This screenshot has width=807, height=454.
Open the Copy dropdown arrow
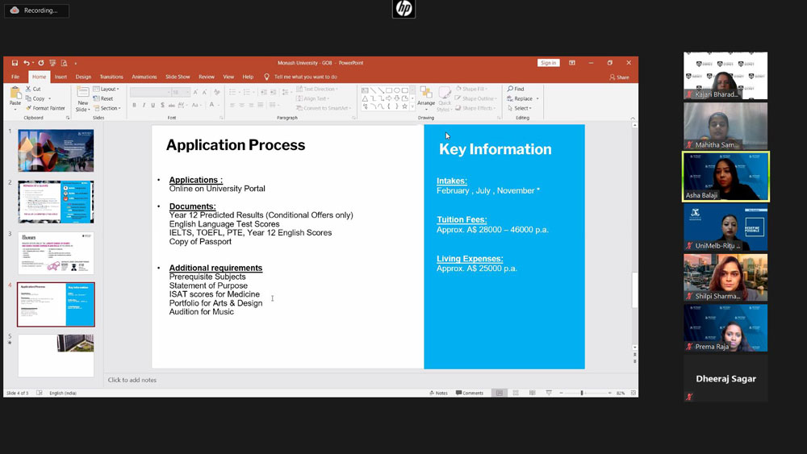50,98
